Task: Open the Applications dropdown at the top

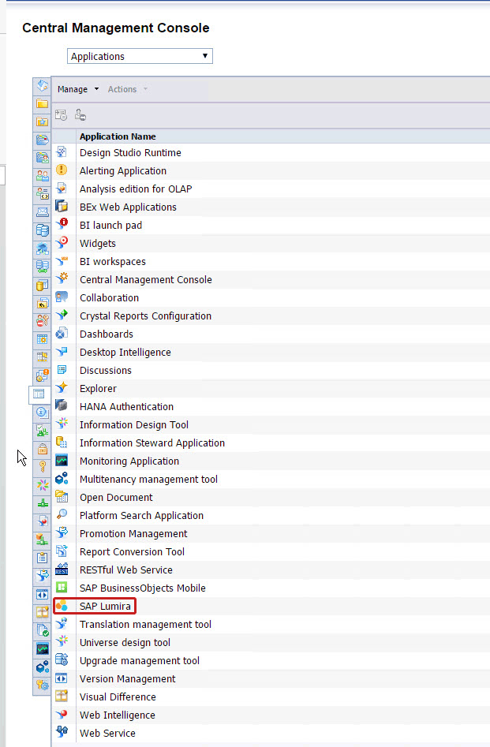Action: pos(140,57)
